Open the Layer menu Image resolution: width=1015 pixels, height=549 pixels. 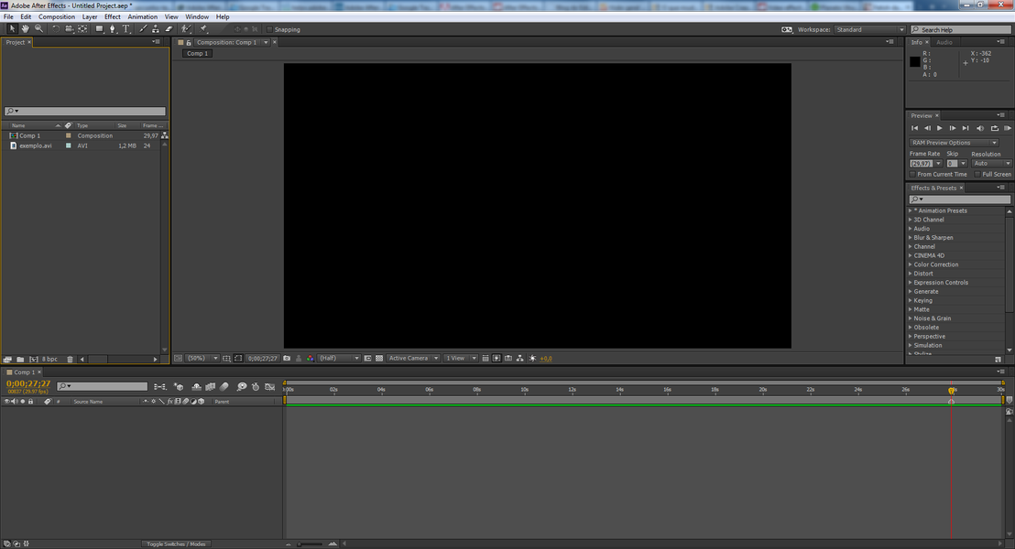(90, 16)
